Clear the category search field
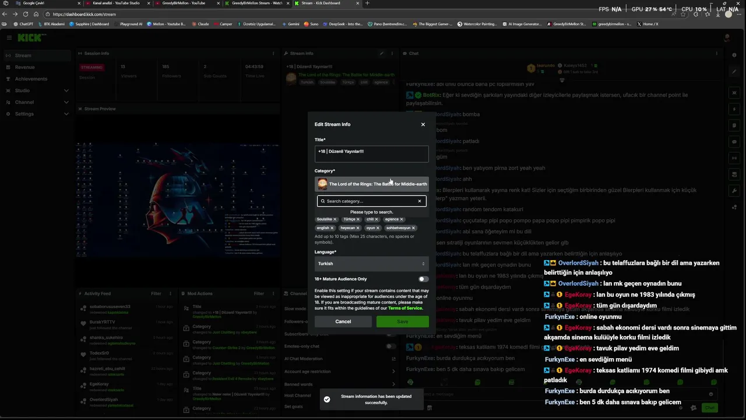The height and width of the screenshot is (420, 746). [419, 201]
